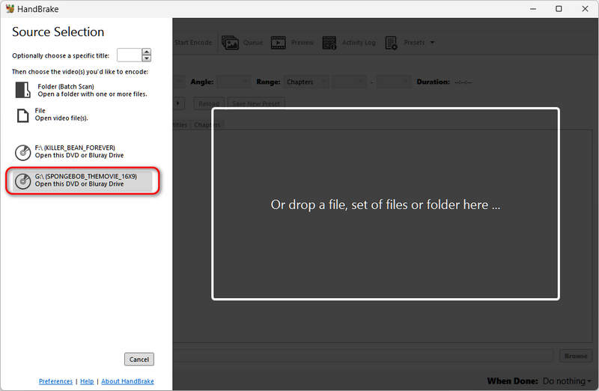Click the Start Encode toolbar button

click(x=193, y=43)
